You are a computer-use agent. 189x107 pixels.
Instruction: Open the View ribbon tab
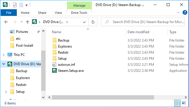point(58,13)
